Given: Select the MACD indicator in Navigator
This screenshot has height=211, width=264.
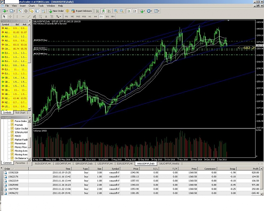Looking at the screenshot, I should [x=18, y=136].
